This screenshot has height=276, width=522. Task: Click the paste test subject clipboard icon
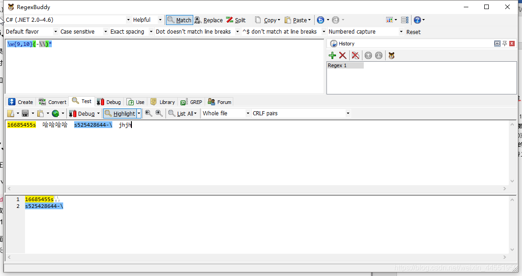click(40, 113)
